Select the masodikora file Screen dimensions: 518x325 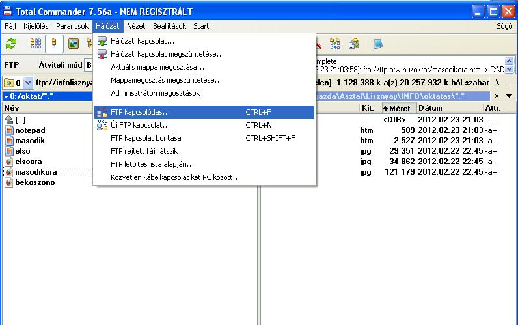point(36,172)
